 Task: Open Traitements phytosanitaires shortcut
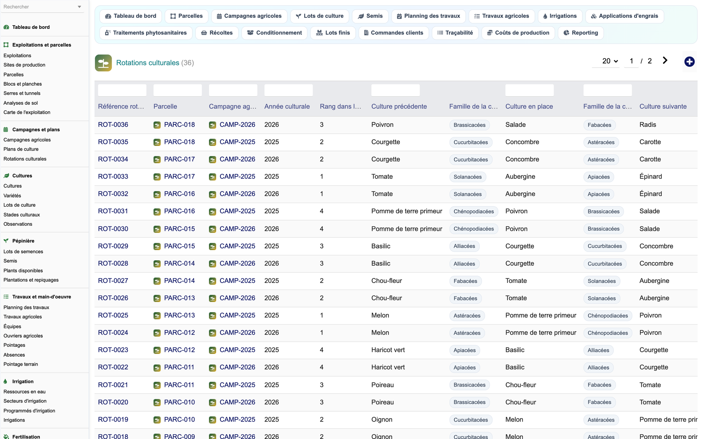tap(146, 33)
